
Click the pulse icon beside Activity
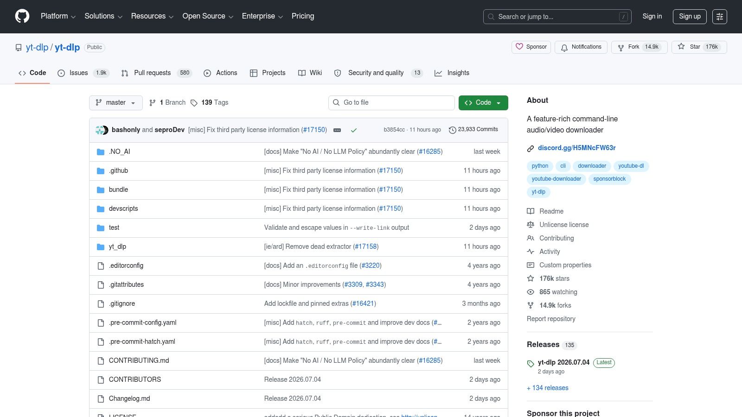[x=531, y=252]
